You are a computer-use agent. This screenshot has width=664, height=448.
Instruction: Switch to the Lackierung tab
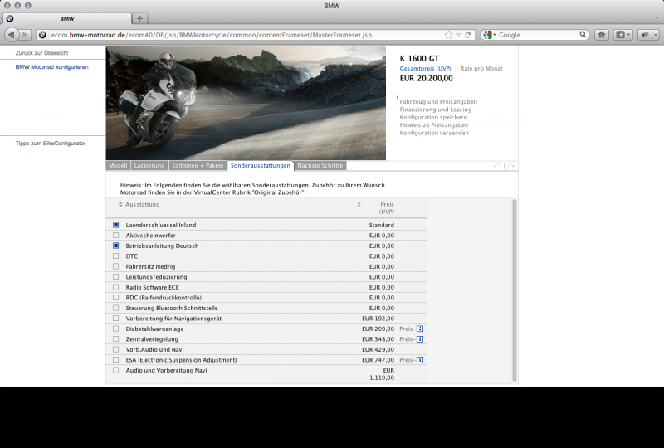coord(149,166)
